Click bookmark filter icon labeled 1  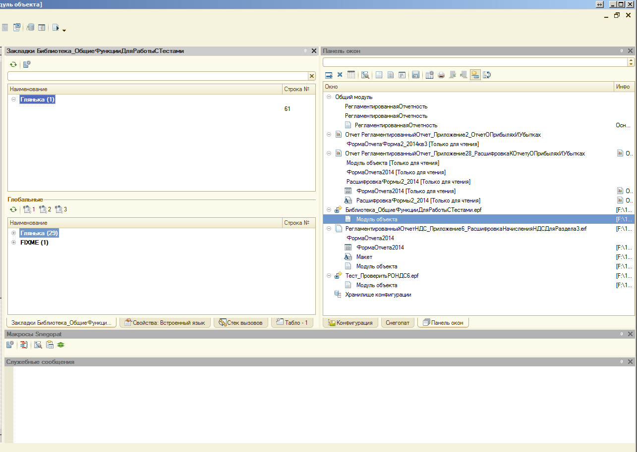pyautogui.click(x=29, y=209)
